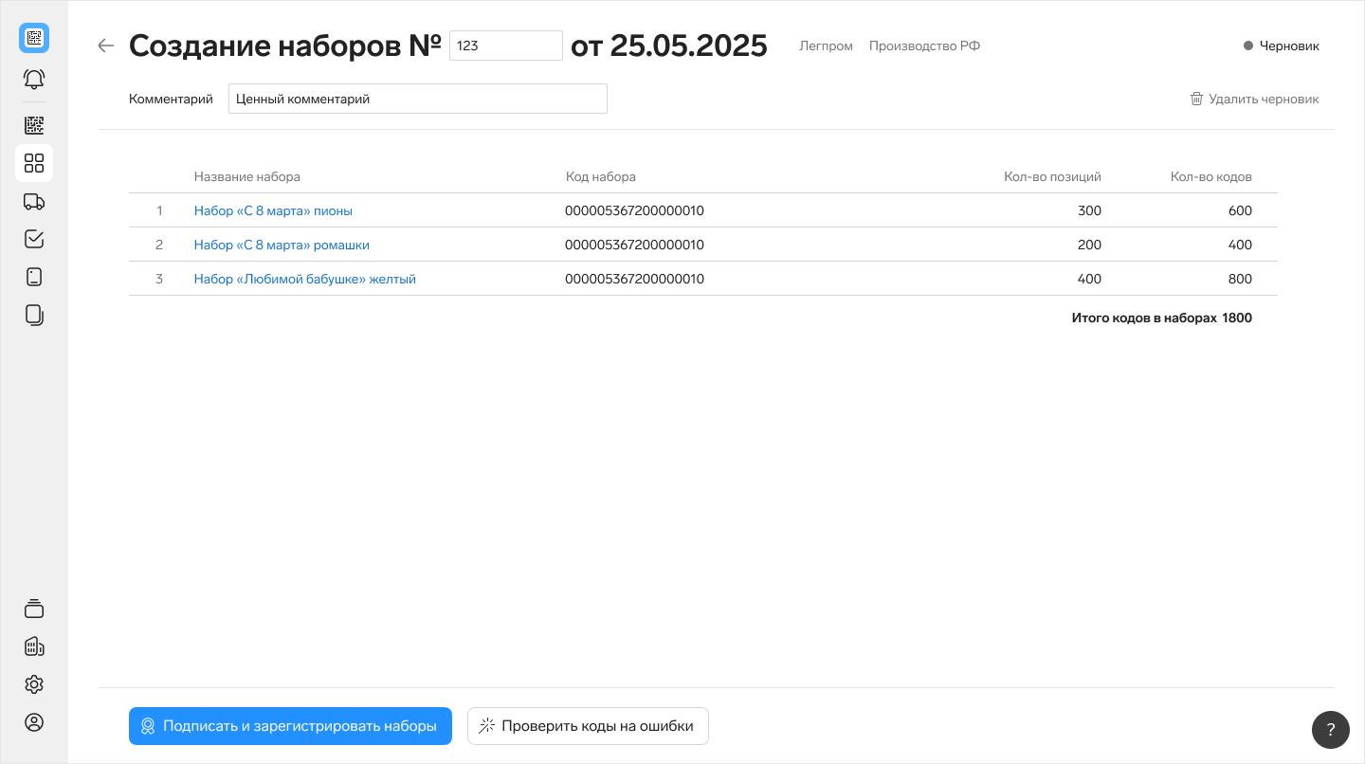Focus the Комментарий input field
Screen dimensions: 1365x764
pos(417,99)
